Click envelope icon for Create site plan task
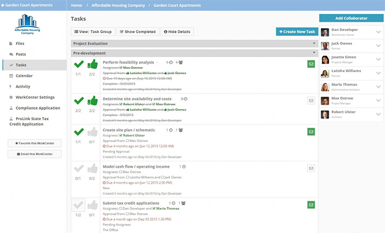This screenshot has width=385, height=233. pyautogui.click(x=311, y=131)
